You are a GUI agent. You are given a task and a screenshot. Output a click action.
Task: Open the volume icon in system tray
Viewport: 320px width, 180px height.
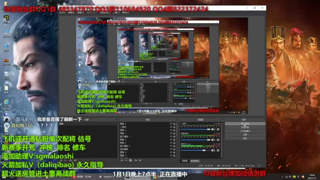click(x=290, y=177)
